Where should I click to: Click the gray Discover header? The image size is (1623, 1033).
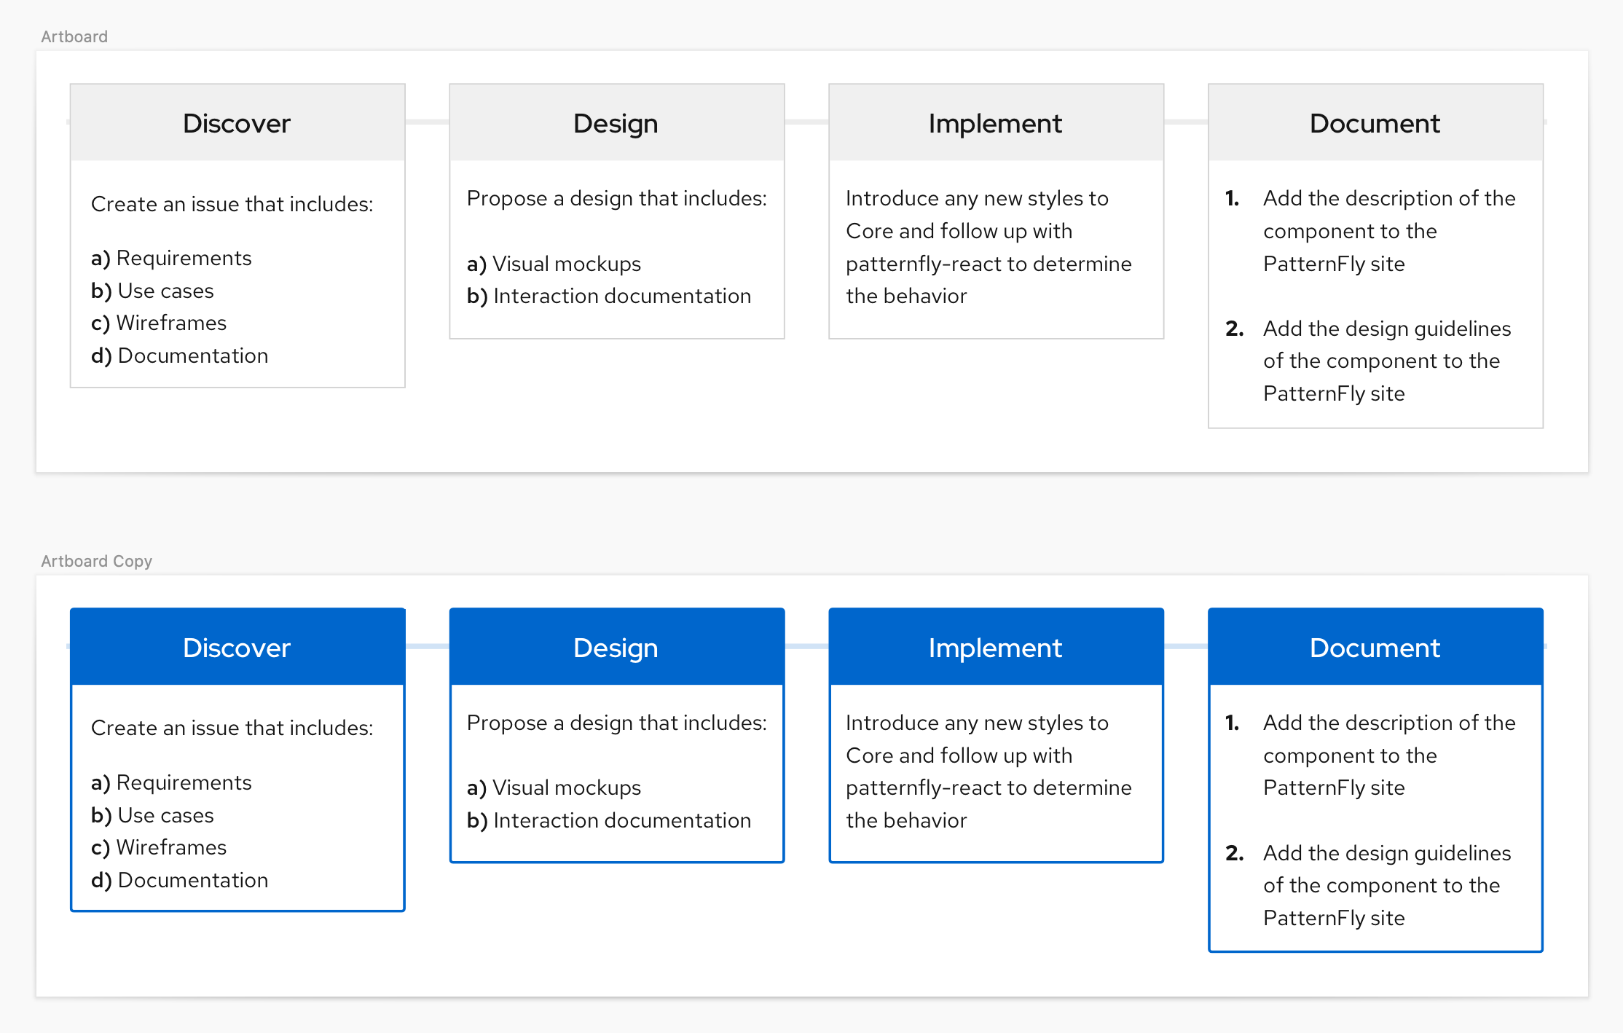click(237, 123)
